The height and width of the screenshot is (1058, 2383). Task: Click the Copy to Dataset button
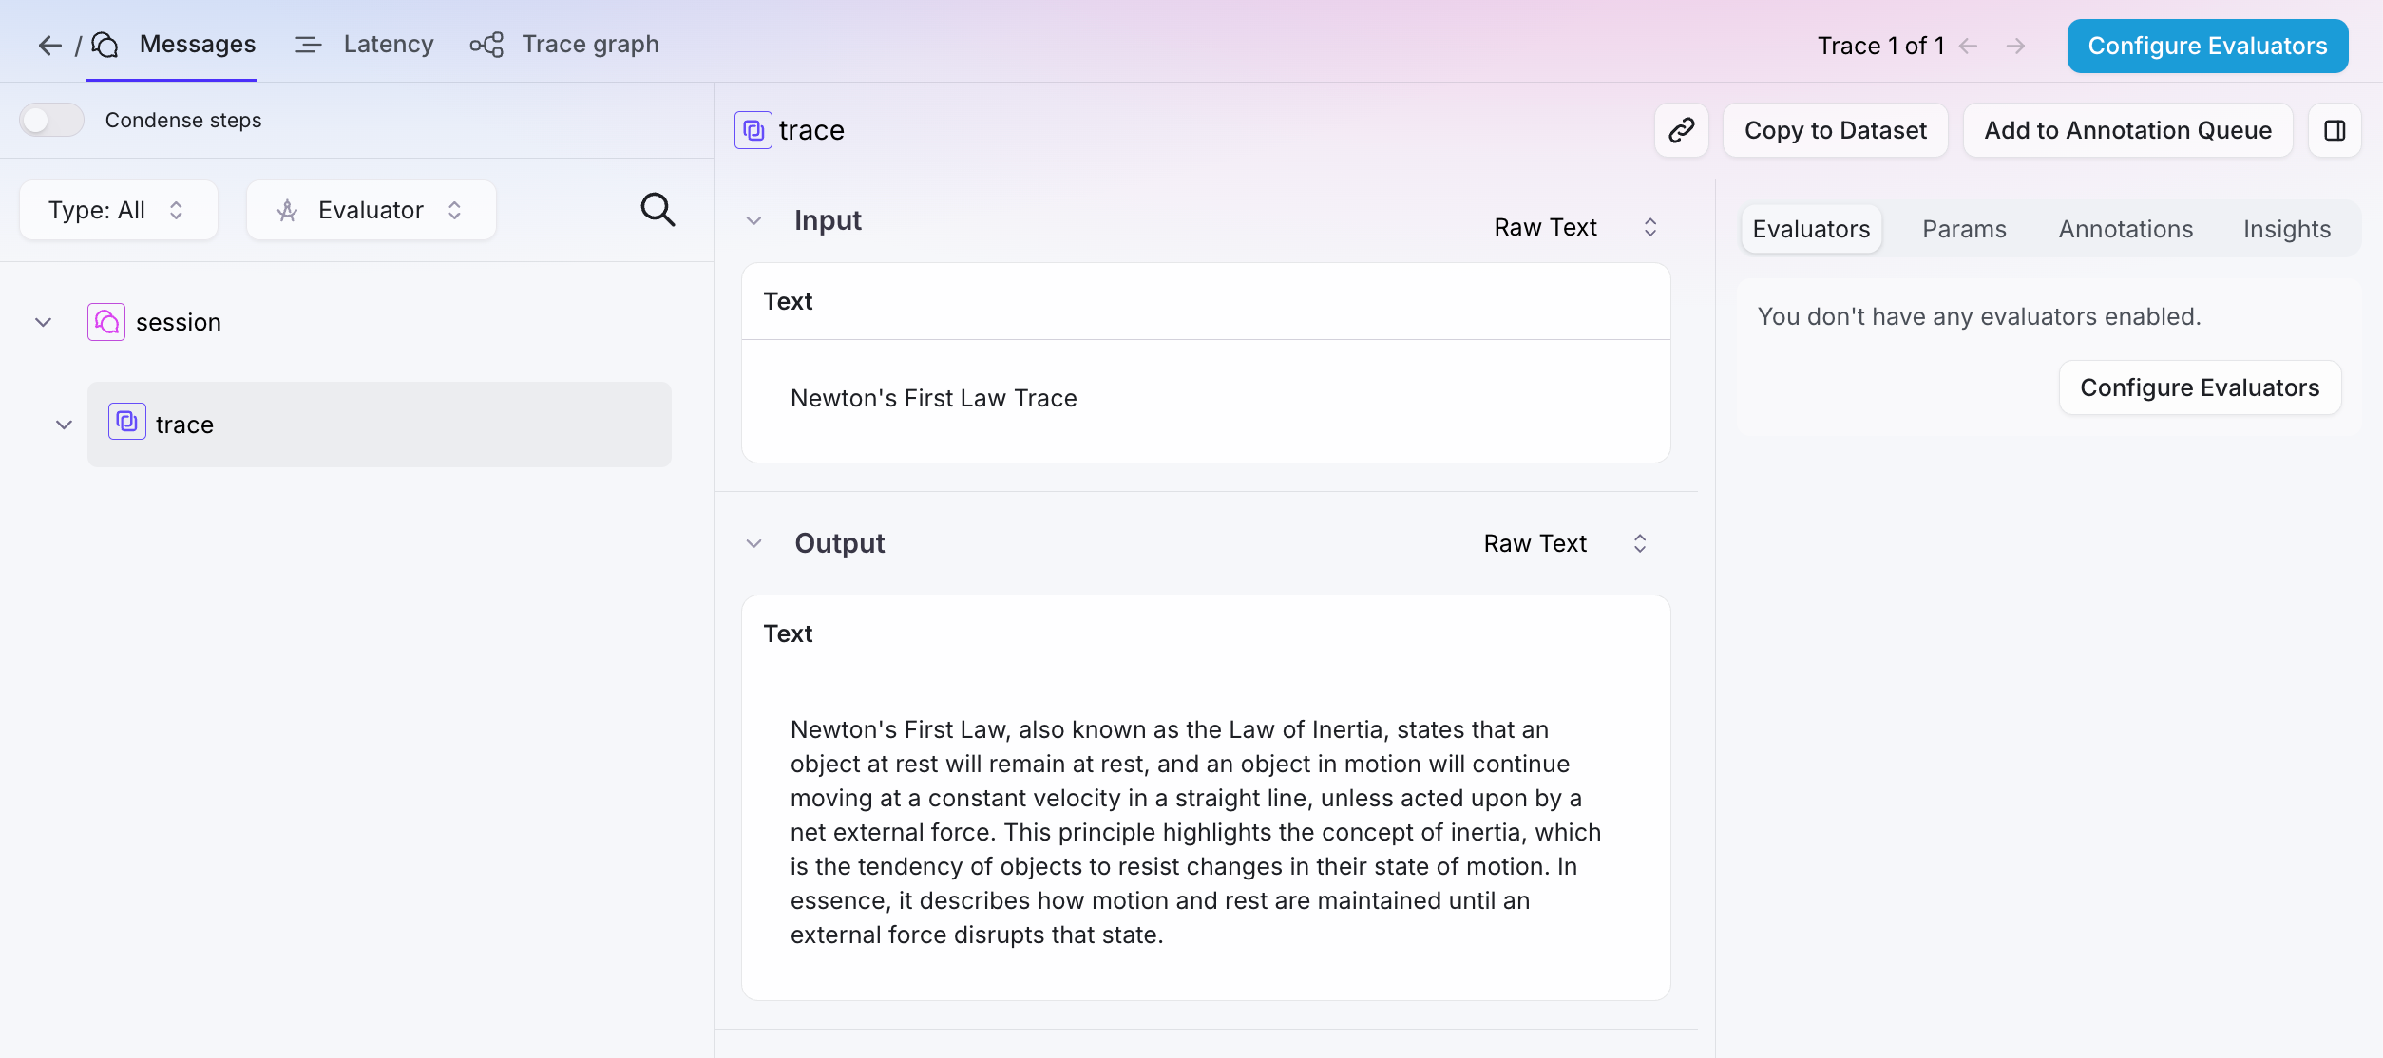pos(1835,130)
